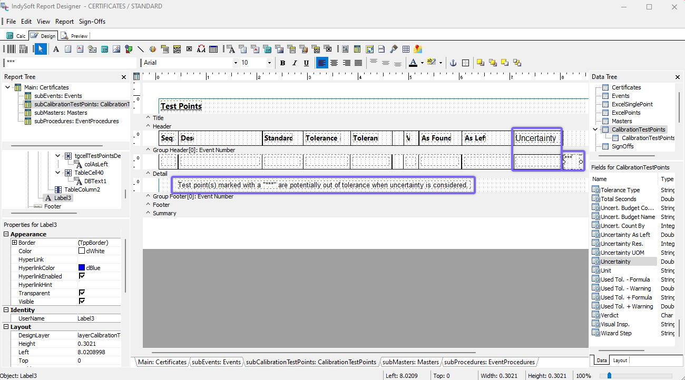
Task: Select the Google Maps pin component
Action: 418,49
